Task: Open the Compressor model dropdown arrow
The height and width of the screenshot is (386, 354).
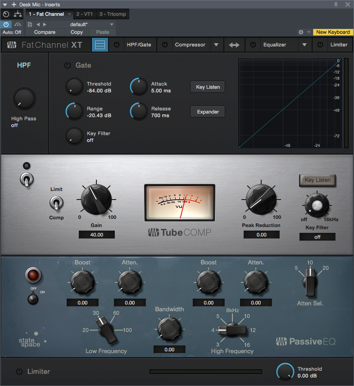Action: tap(216, 45)
